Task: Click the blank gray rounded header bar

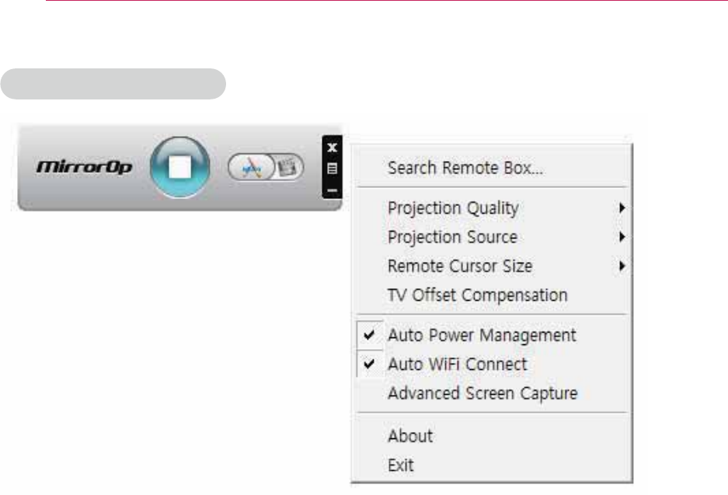Action: point(113,84)
